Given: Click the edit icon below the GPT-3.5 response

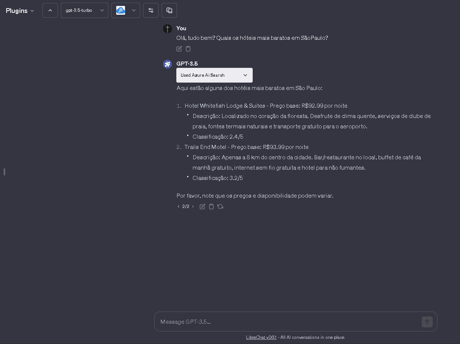Looking at the screenshot, I should point(202,206).
